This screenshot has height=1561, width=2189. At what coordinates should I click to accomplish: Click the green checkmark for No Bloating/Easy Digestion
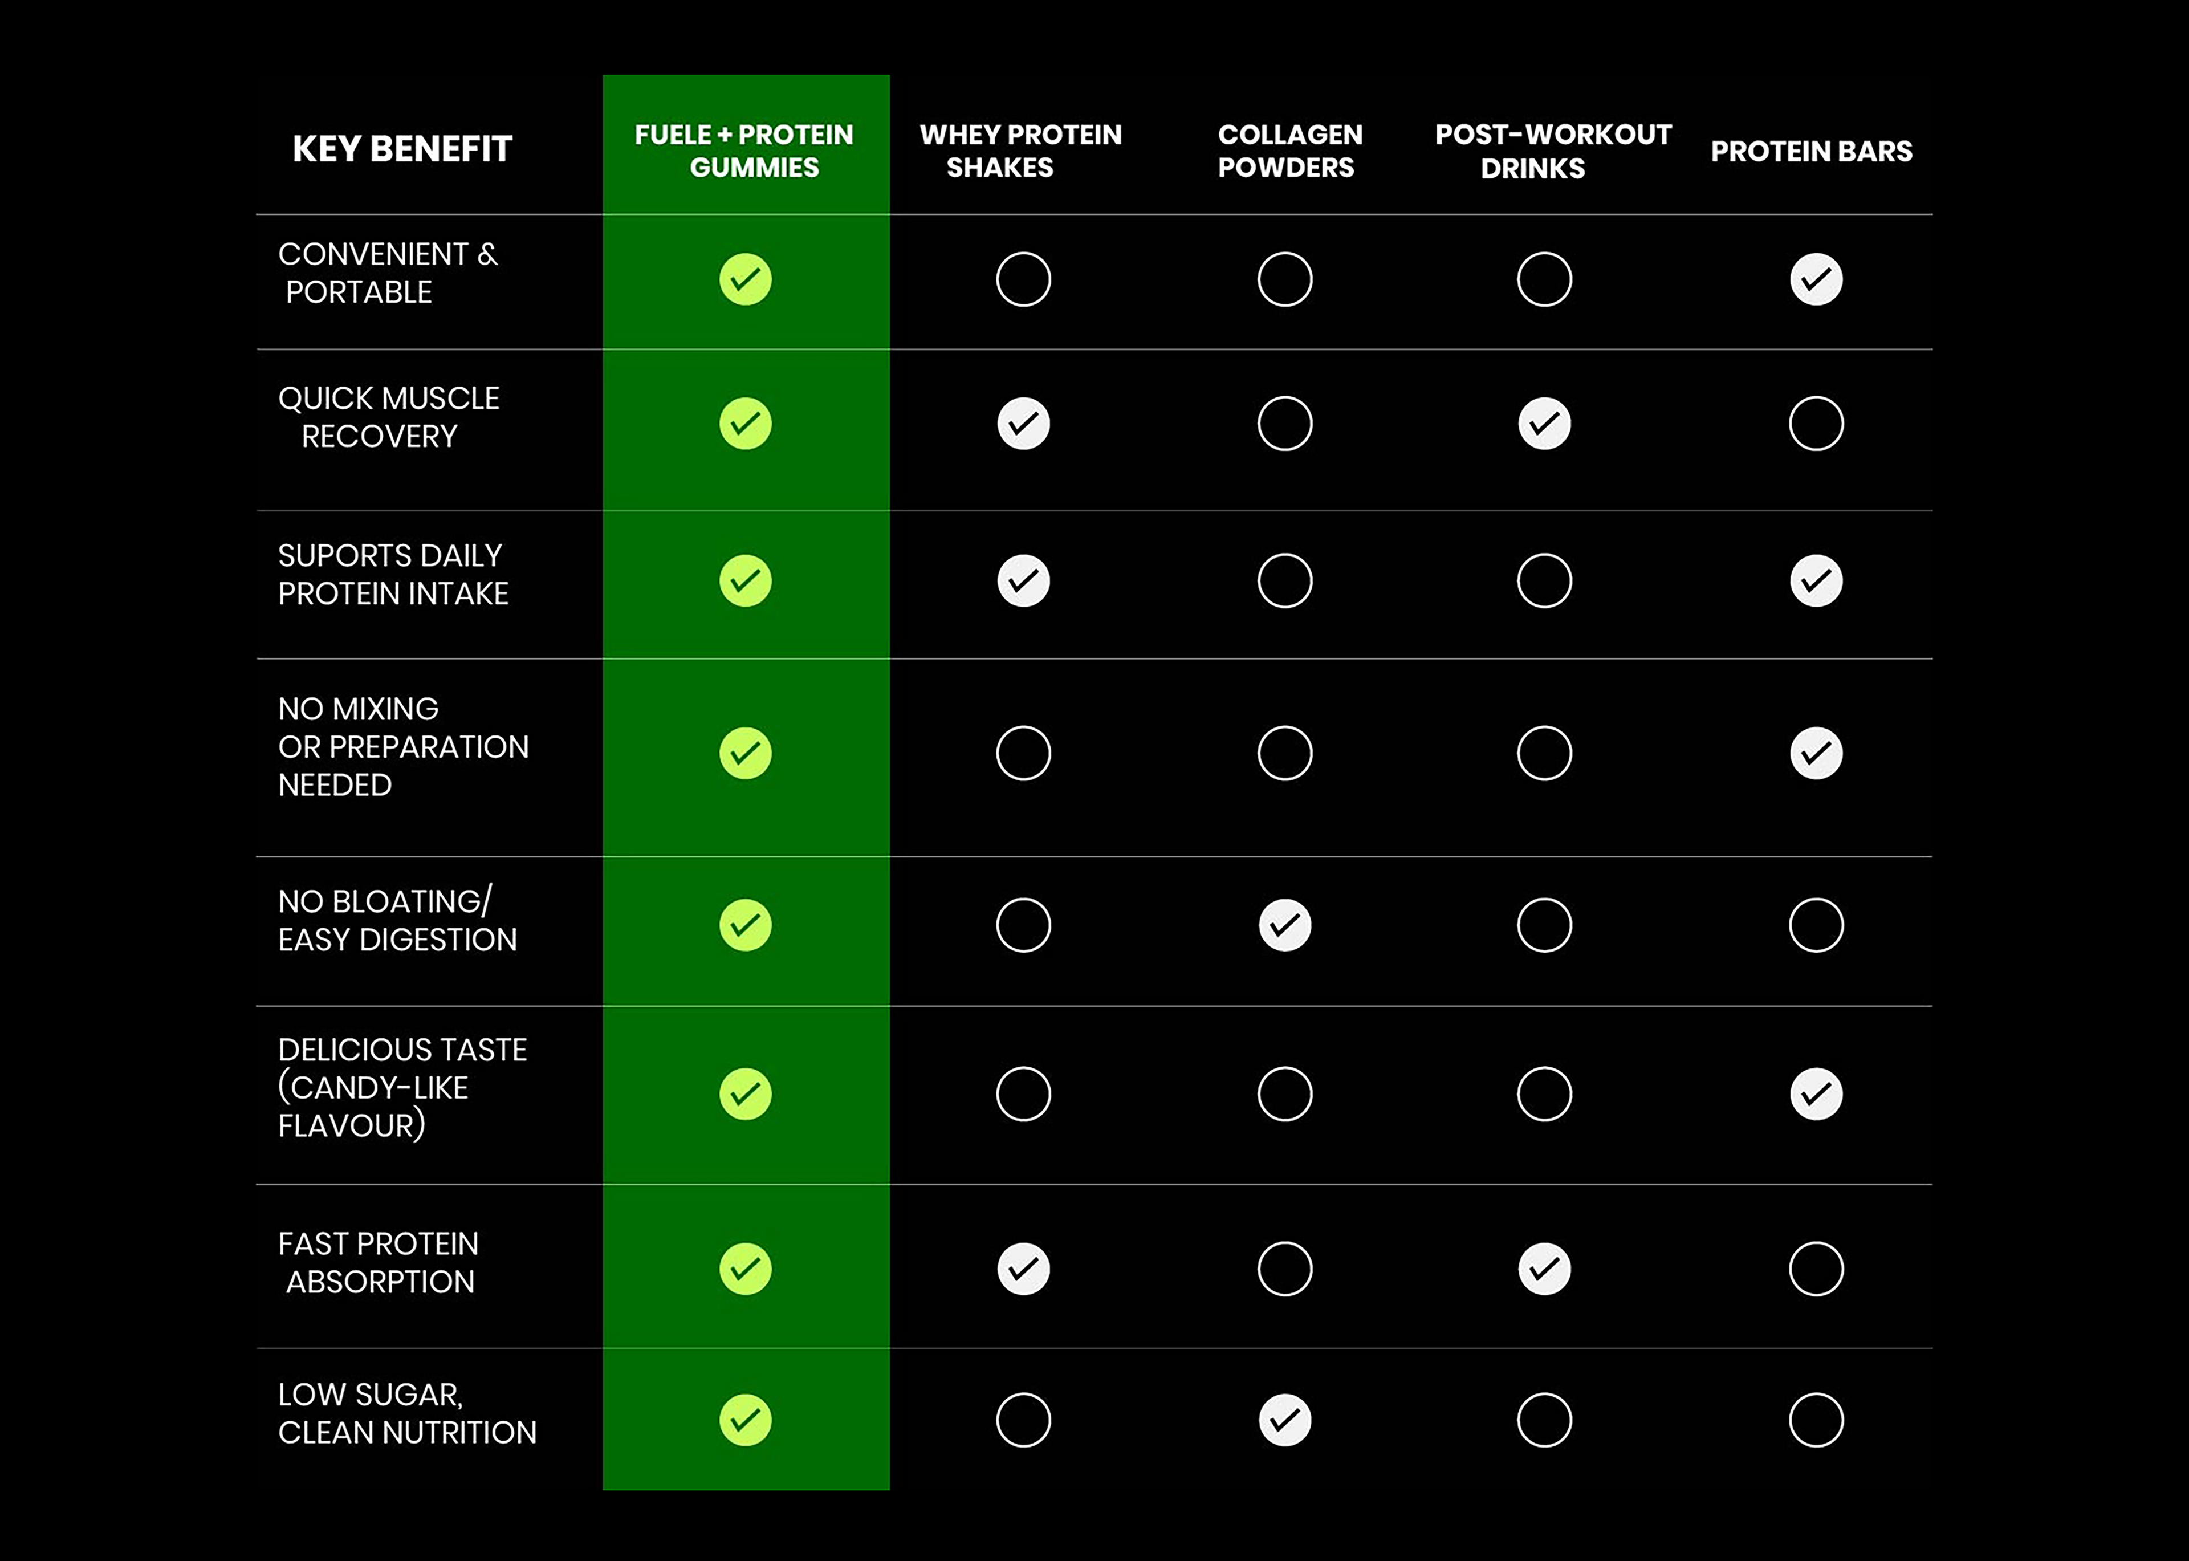[x=746, y=926]
